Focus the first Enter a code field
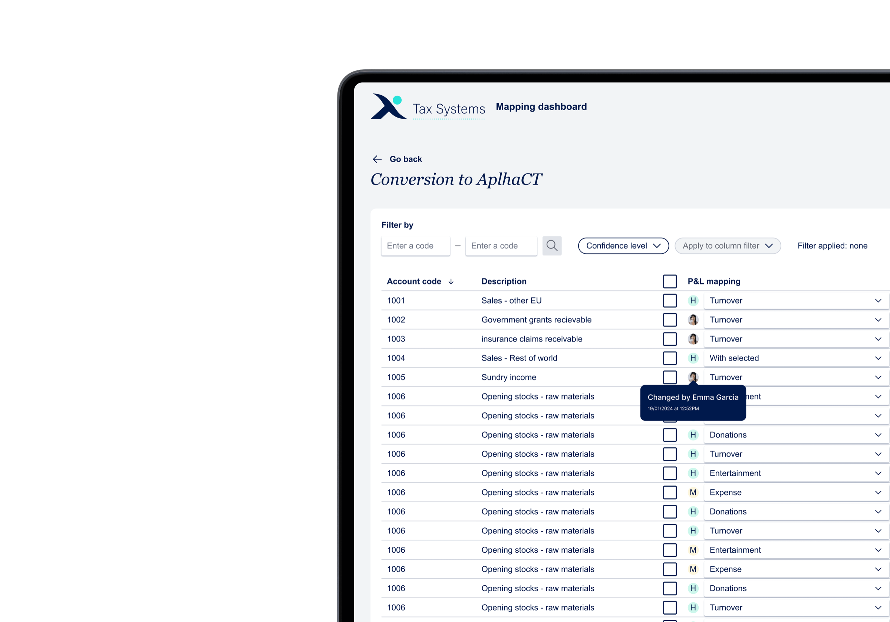Image resolution: width=890 pixels, height=622 pixels. point(415,246)
